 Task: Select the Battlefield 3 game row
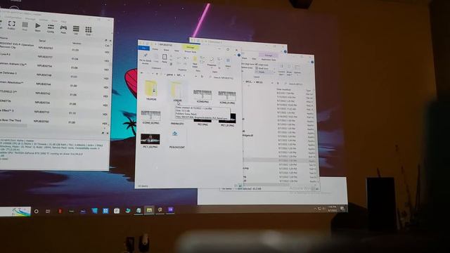click(x=55, y=93)
